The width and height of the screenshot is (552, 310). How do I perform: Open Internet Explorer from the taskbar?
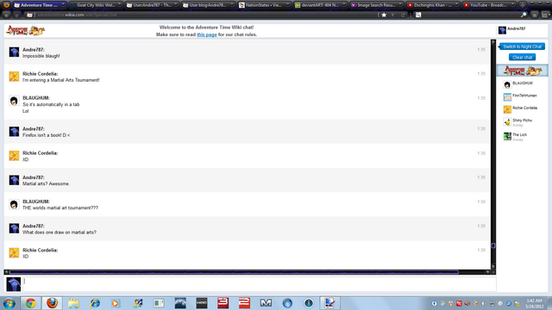[95, 303]
